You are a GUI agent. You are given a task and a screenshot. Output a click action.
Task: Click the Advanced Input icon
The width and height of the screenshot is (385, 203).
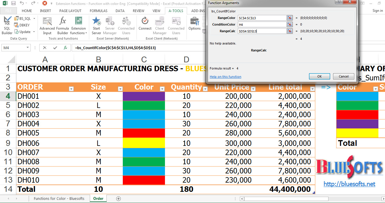[x=47, y=26]
